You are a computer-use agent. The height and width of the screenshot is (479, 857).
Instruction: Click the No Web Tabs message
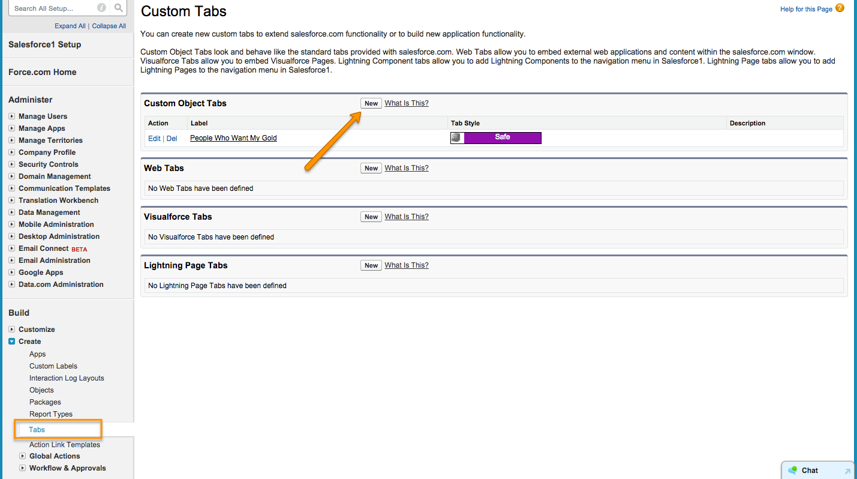pyautogui.click(x=200, y=188)
